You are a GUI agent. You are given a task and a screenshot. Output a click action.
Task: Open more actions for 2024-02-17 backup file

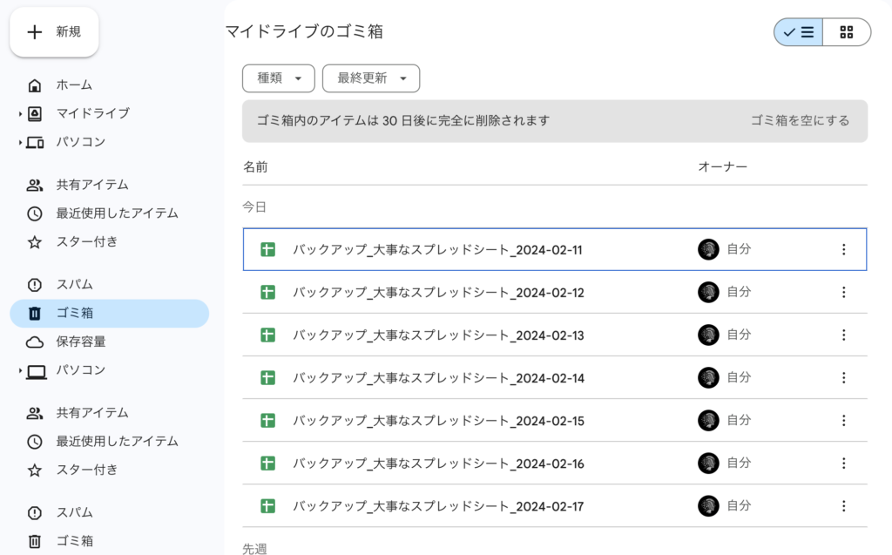point(842,506)
